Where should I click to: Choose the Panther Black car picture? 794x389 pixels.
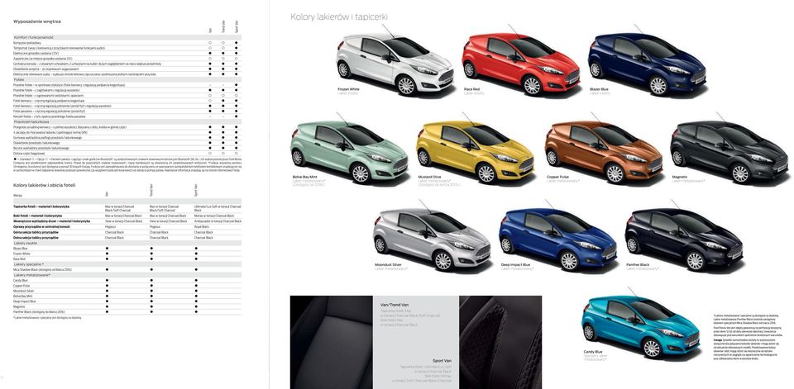tap(684, 239)
